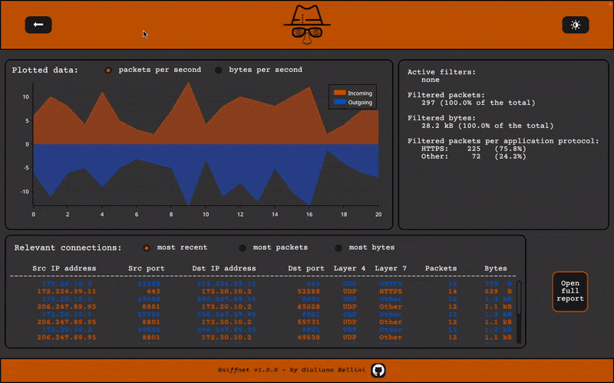Select bytes per second plot option
Screen dimensions: 614x383
219,70
